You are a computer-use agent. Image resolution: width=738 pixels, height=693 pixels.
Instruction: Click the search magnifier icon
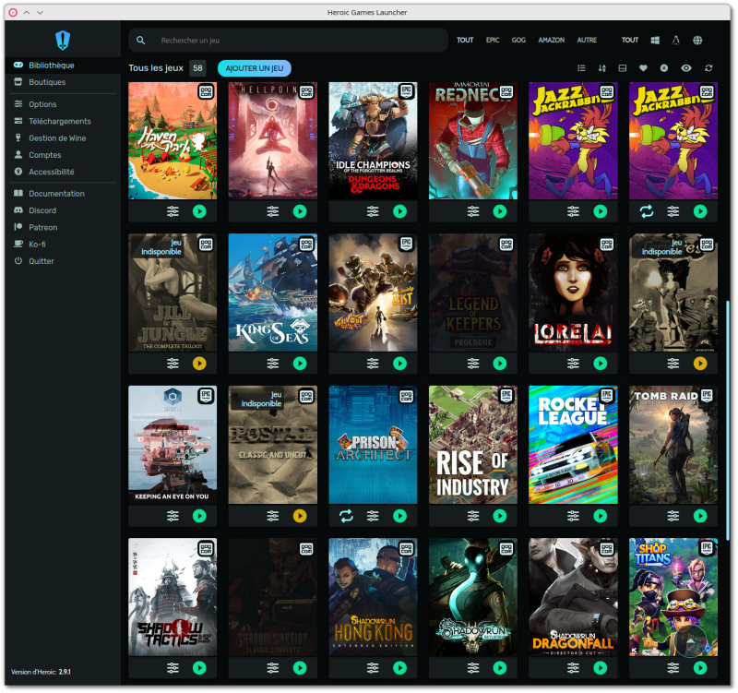(141, 41)
